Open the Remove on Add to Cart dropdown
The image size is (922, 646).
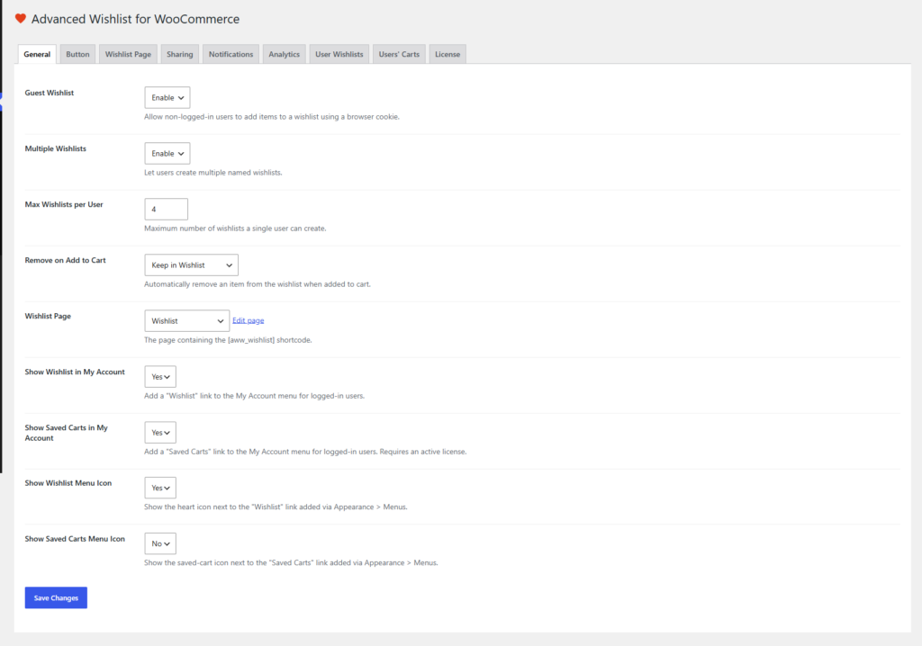pyautogui.click(x=191, y=265)
